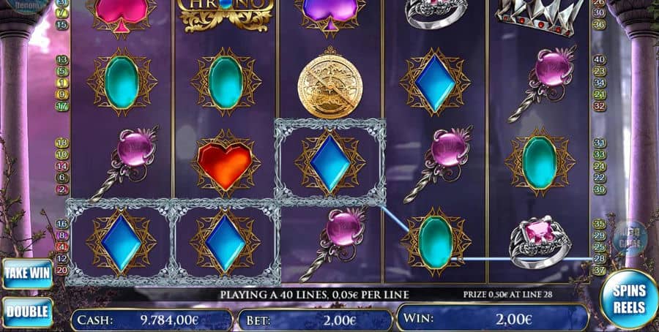The width and height of the screenshot is (659, 332).
Task: Select the silver crown symbol
Action: (540, 15)
